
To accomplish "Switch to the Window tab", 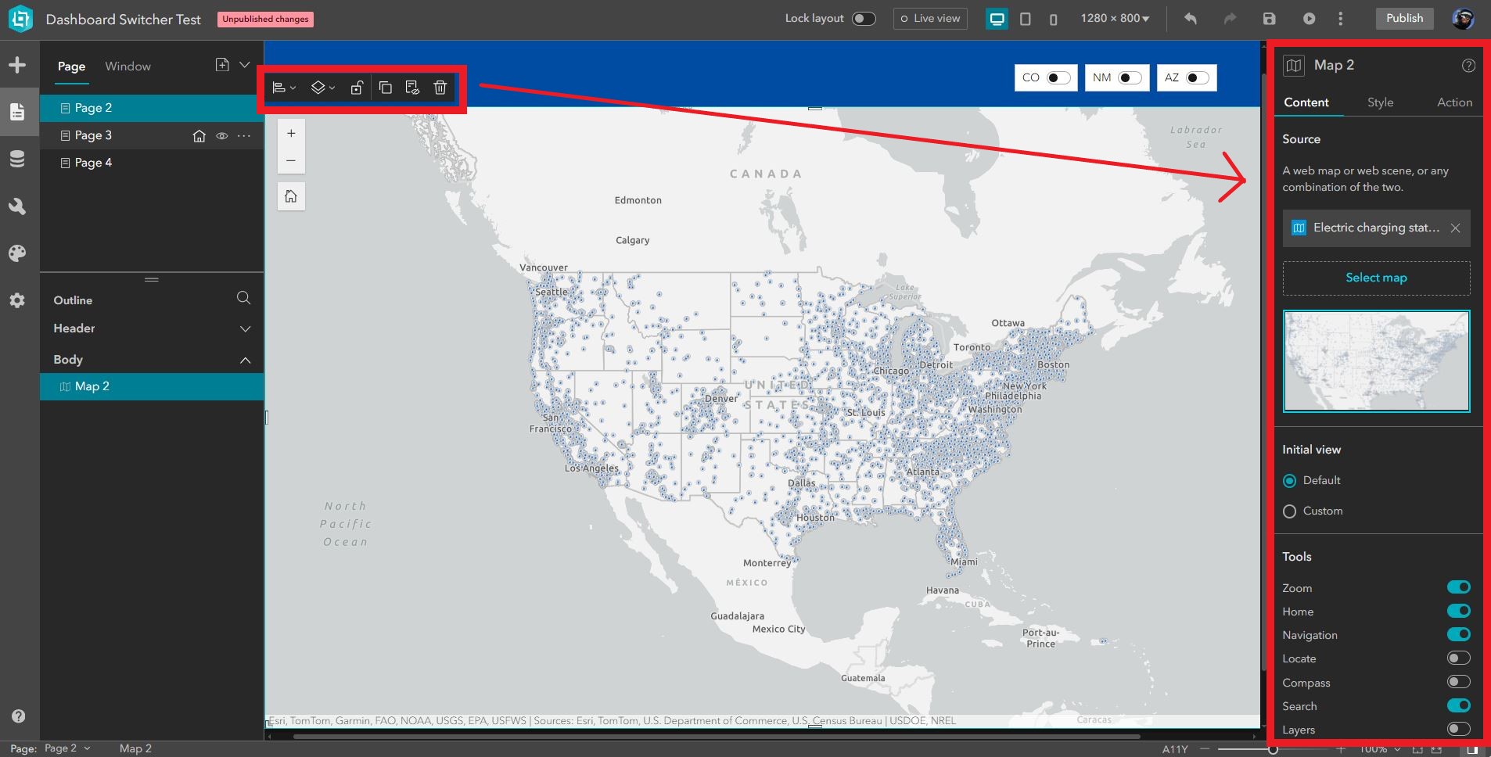I will point(128,66).
